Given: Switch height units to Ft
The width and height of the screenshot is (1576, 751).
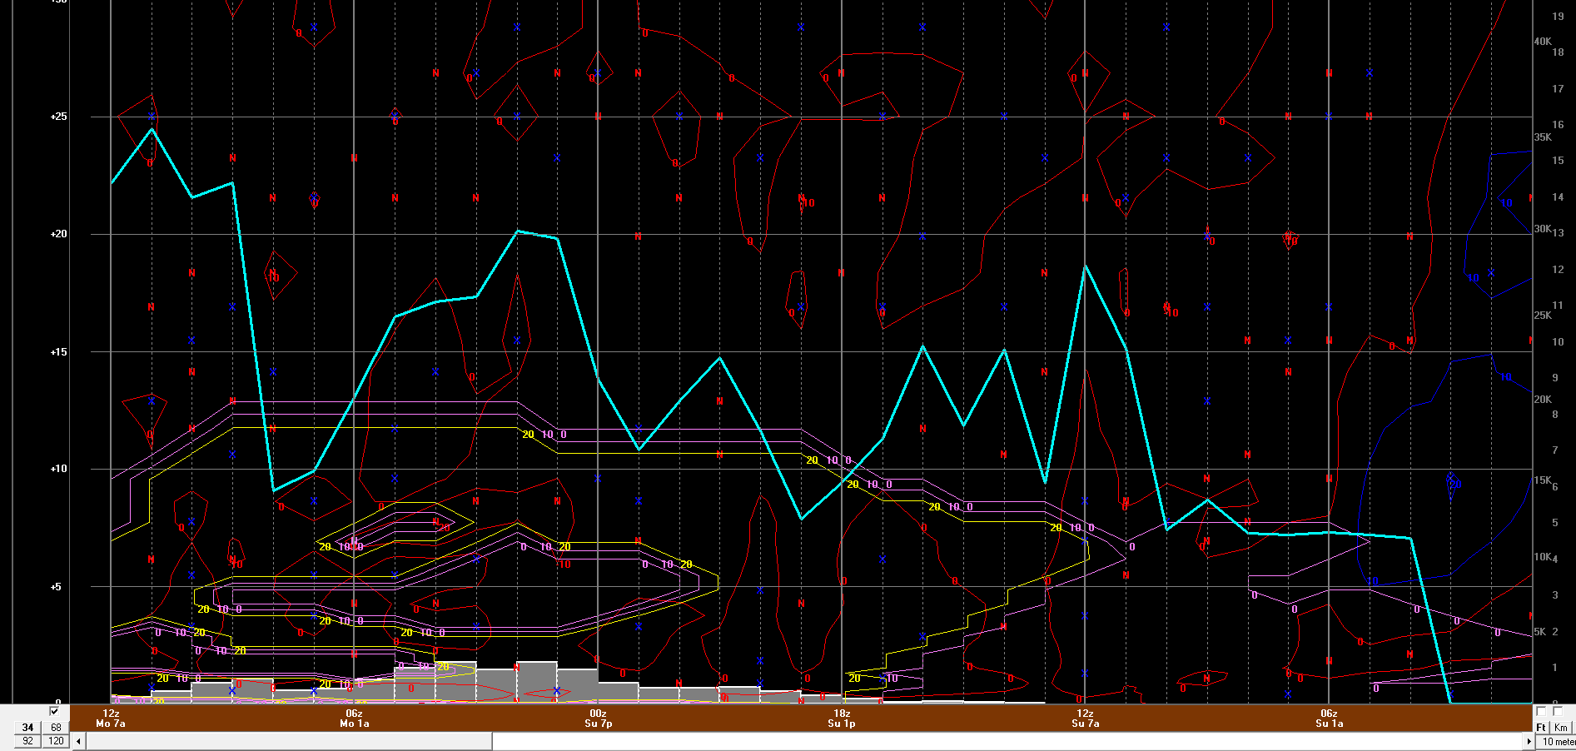Looking at the screenshot, I should (x=1541, y=728).
